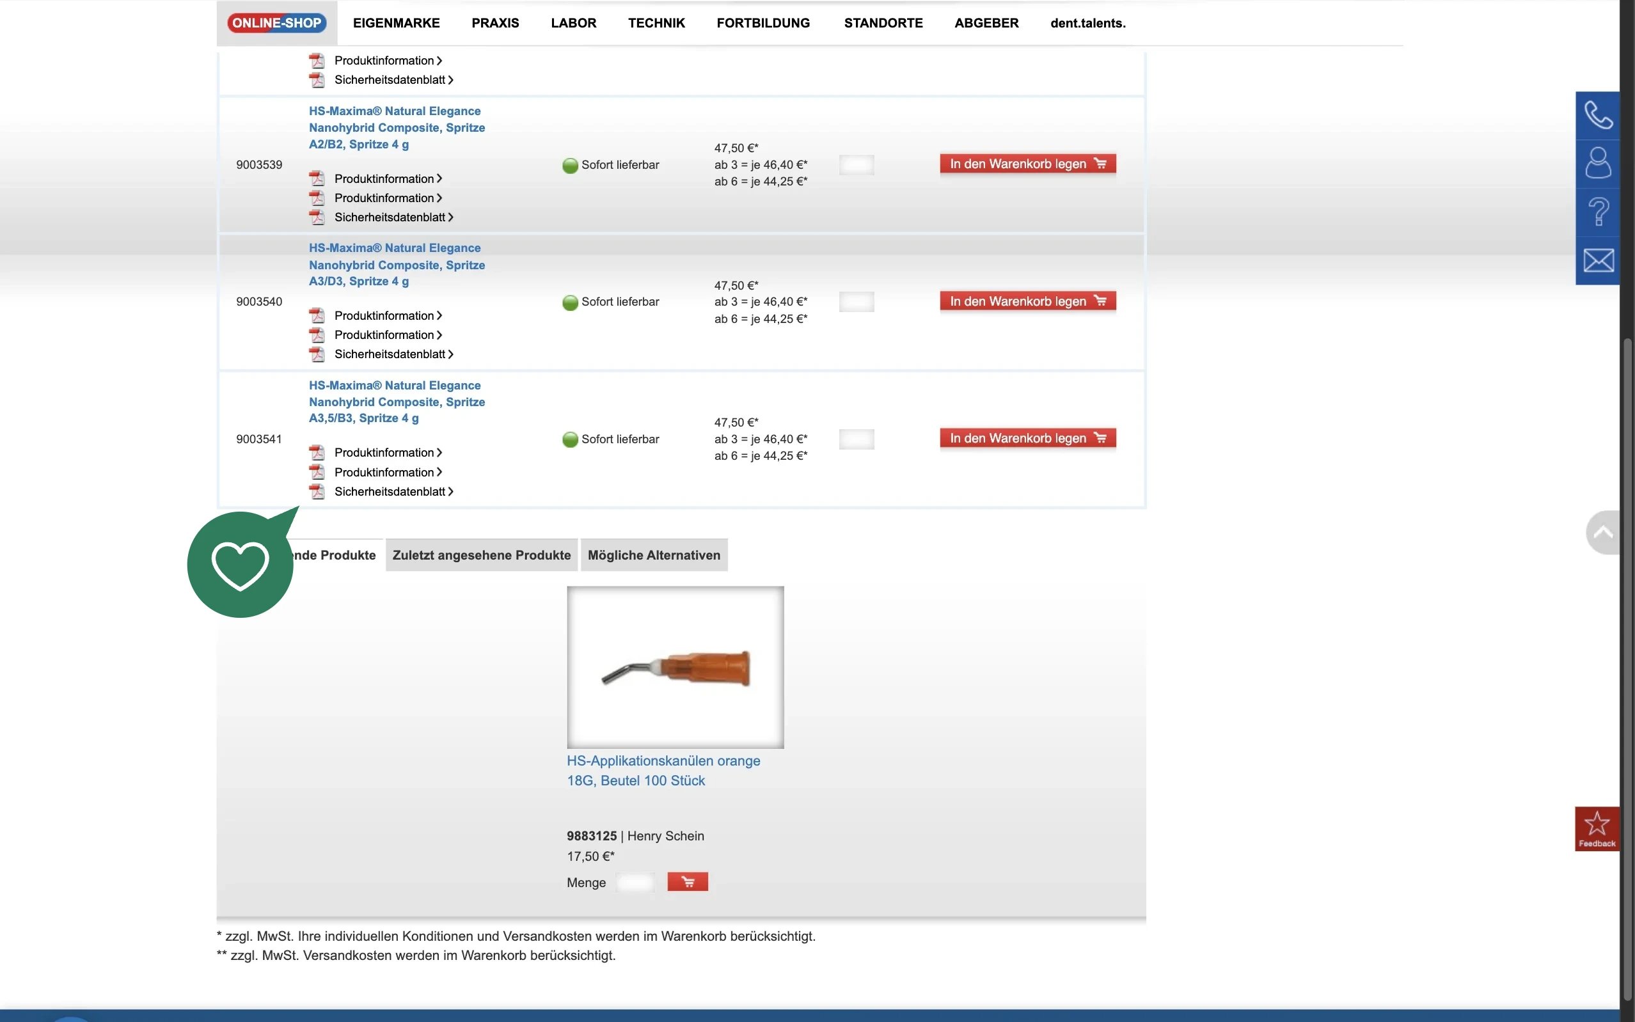Open HS-Applikationskanülen orange 18G product link
The height and width of the screenshot is (1022, 1635).
click(x=663, y=771)
